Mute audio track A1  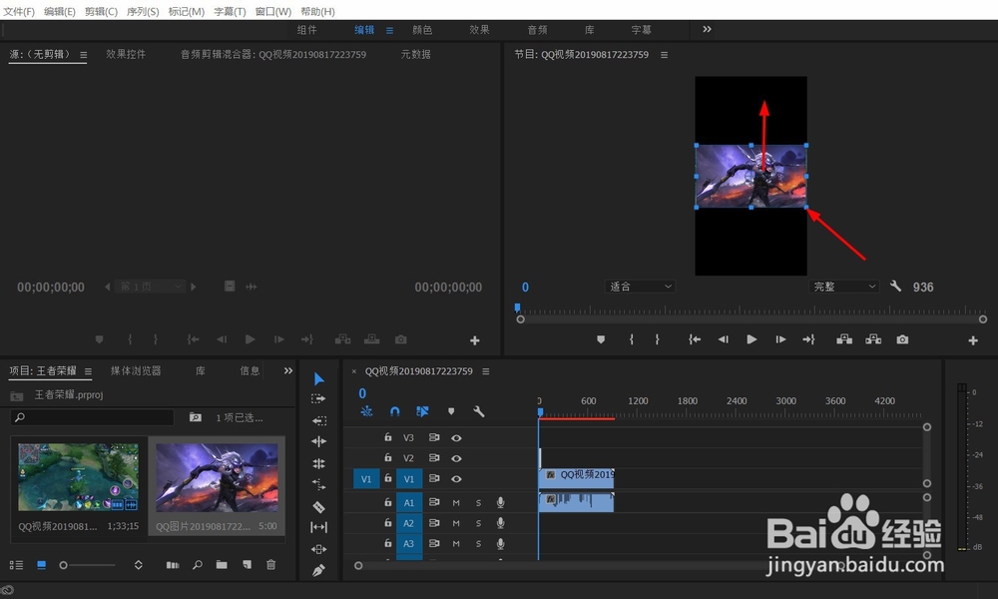456,503
